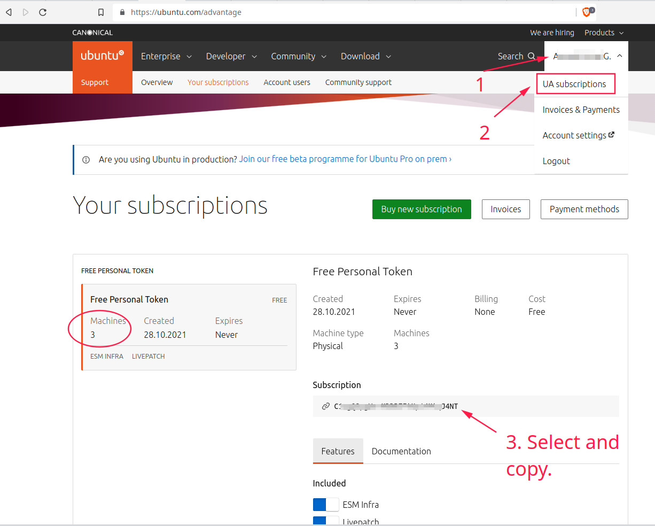Open the Community support tab
The width and height of the screenshot is (655, 526).
[358, 82]
